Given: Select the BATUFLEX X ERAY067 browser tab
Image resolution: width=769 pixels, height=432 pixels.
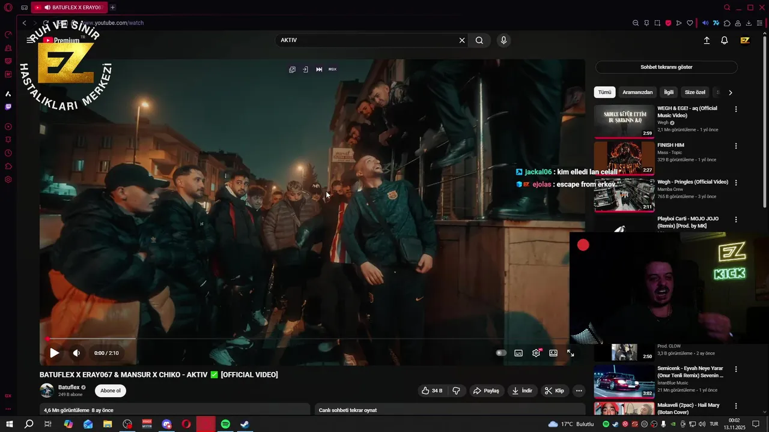Looking at the screenshot, I should click(x=69, y=7).
